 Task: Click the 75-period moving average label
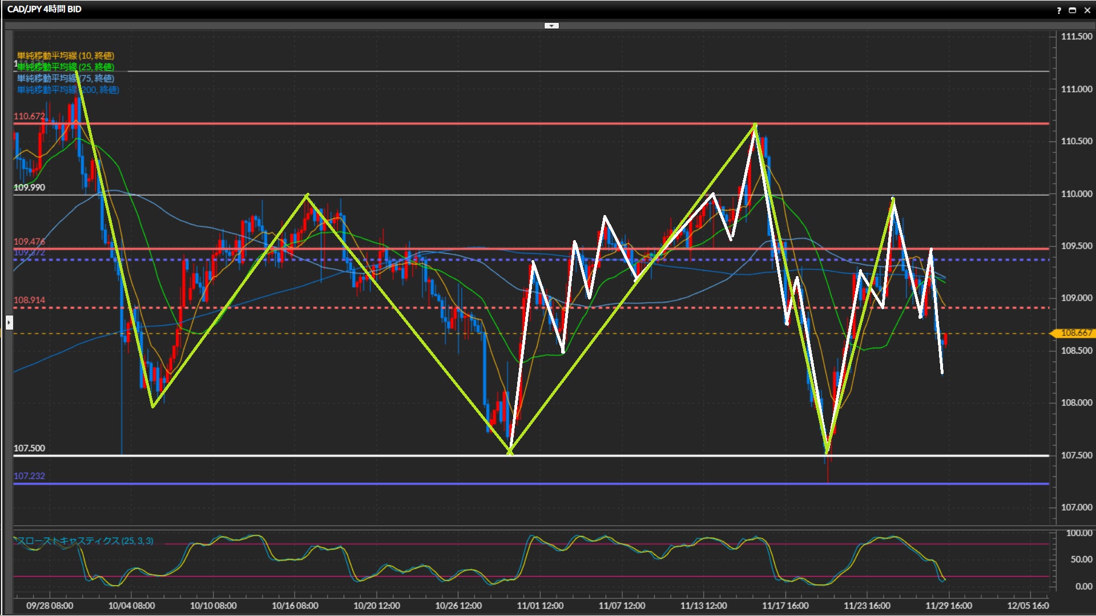(x=66, y=78)
